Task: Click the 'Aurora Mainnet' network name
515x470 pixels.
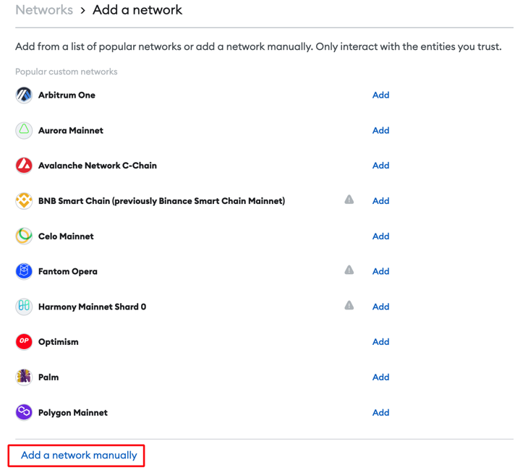Action: (x=71, y=130)
